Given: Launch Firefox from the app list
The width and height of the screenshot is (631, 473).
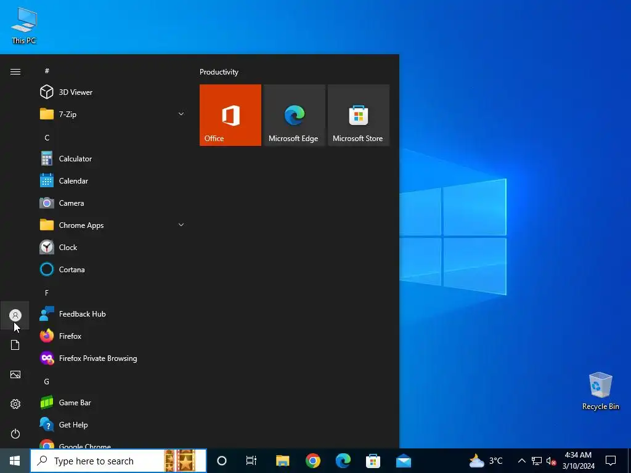Looking at the screenshot, I should coord(112,336).
